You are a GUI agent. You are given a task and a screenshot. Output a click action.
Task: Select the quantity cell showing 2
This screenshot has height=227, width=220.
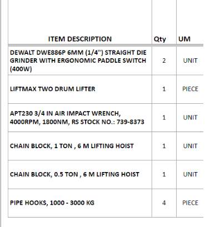click(x=164, y=60)
